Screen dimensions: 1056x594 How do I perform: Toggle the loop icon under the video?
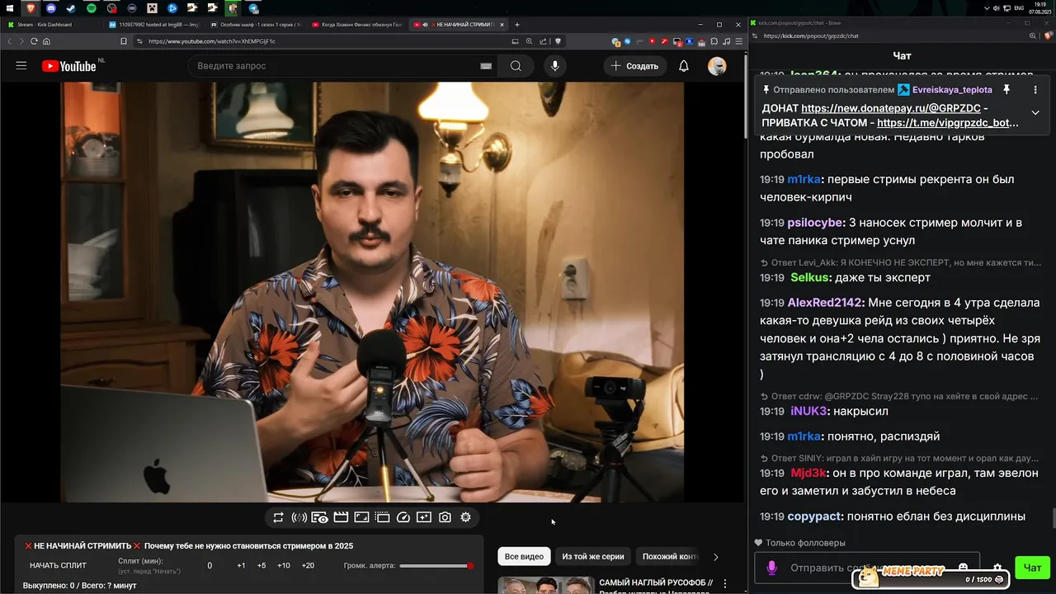(278, 517)
